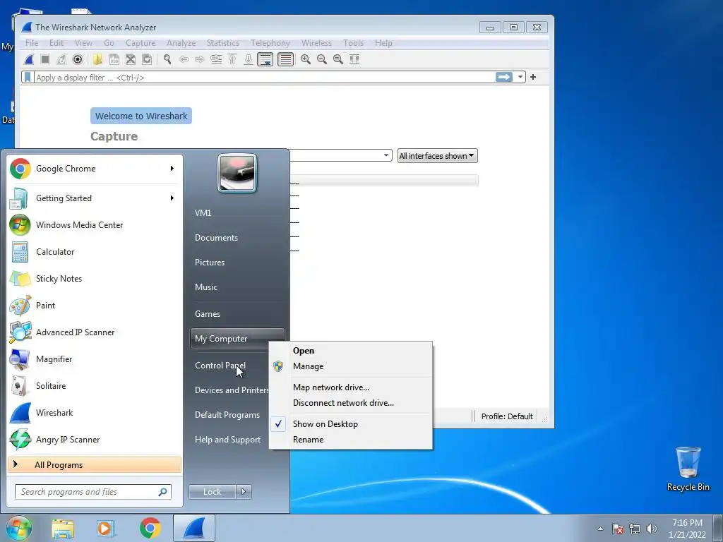
Task: Click in the display filter input field
Action: (x=263, y=78)
